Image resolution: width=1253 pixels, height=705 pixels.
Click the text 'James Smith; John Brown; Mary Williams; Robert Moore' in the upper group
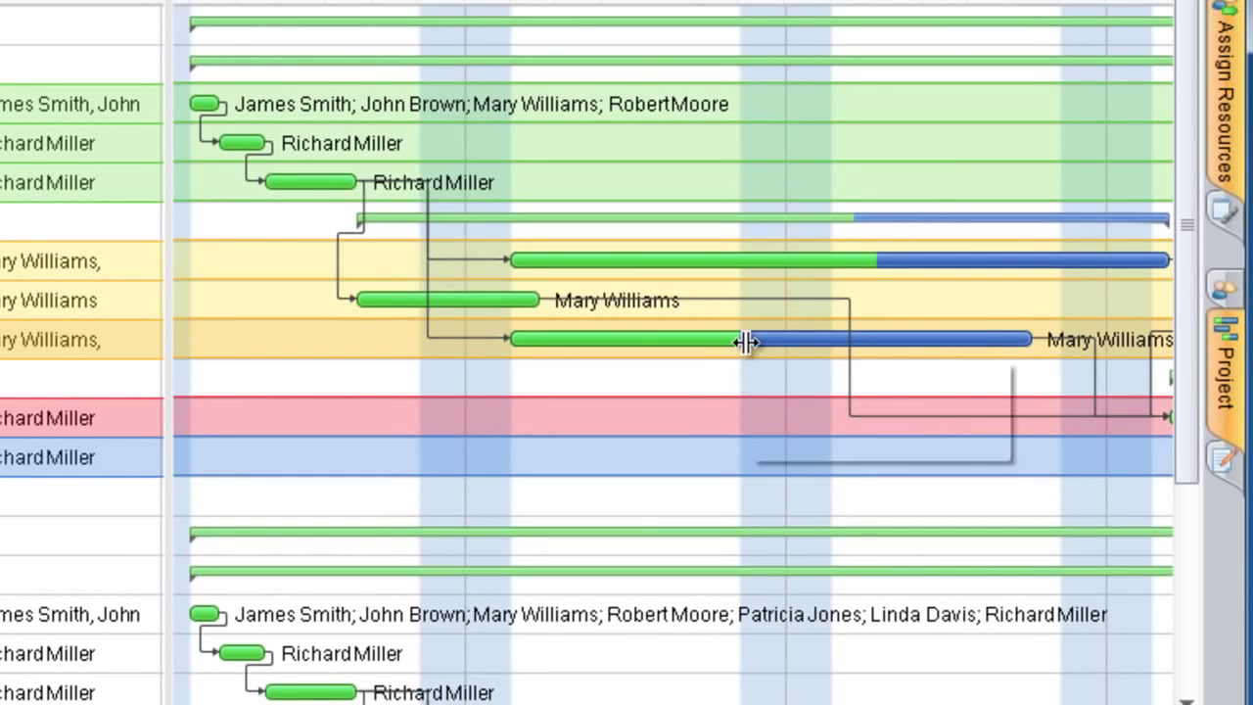482,104
